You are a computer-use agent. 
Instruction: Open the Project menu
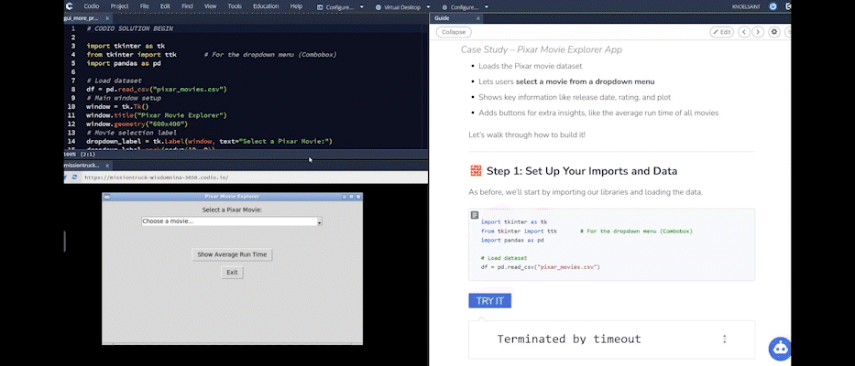coord(119,6)
